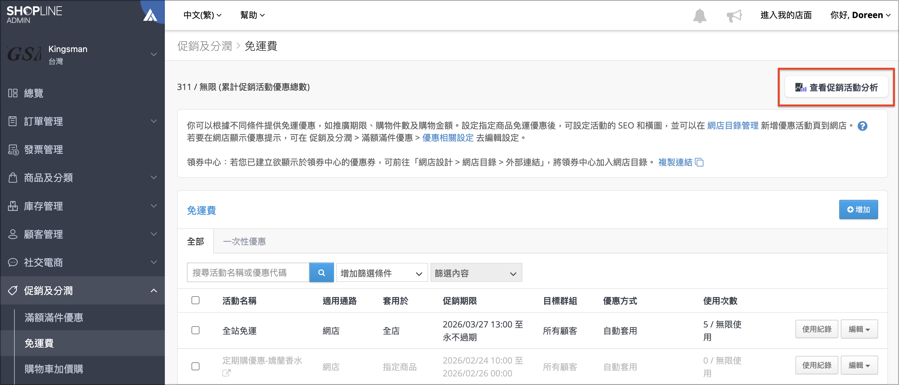Expand the 社交電商 chevron
The width and height of the screenshot is (899, 385).
click(154, 262)
